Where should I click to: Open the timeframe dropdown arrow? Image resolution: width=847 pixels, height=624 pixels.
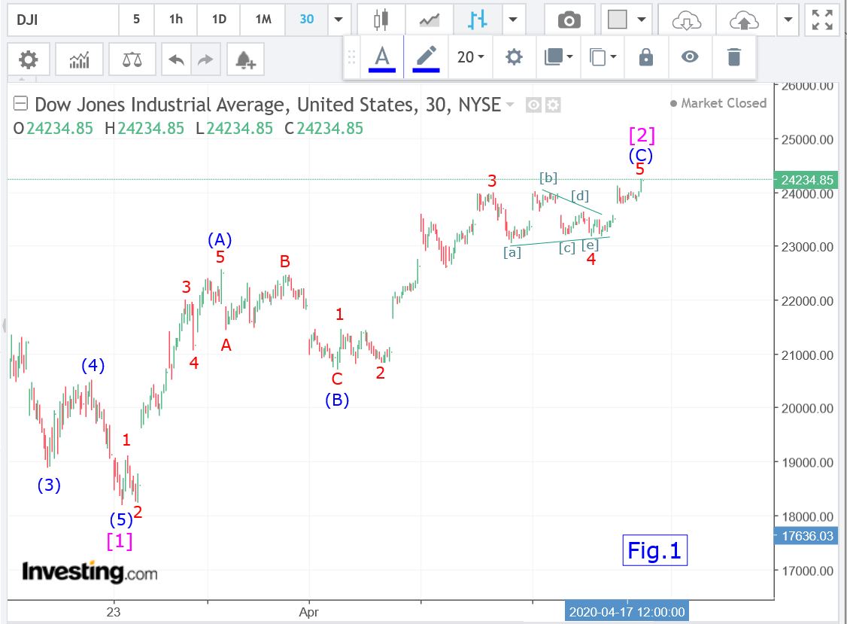pos(338,20)
